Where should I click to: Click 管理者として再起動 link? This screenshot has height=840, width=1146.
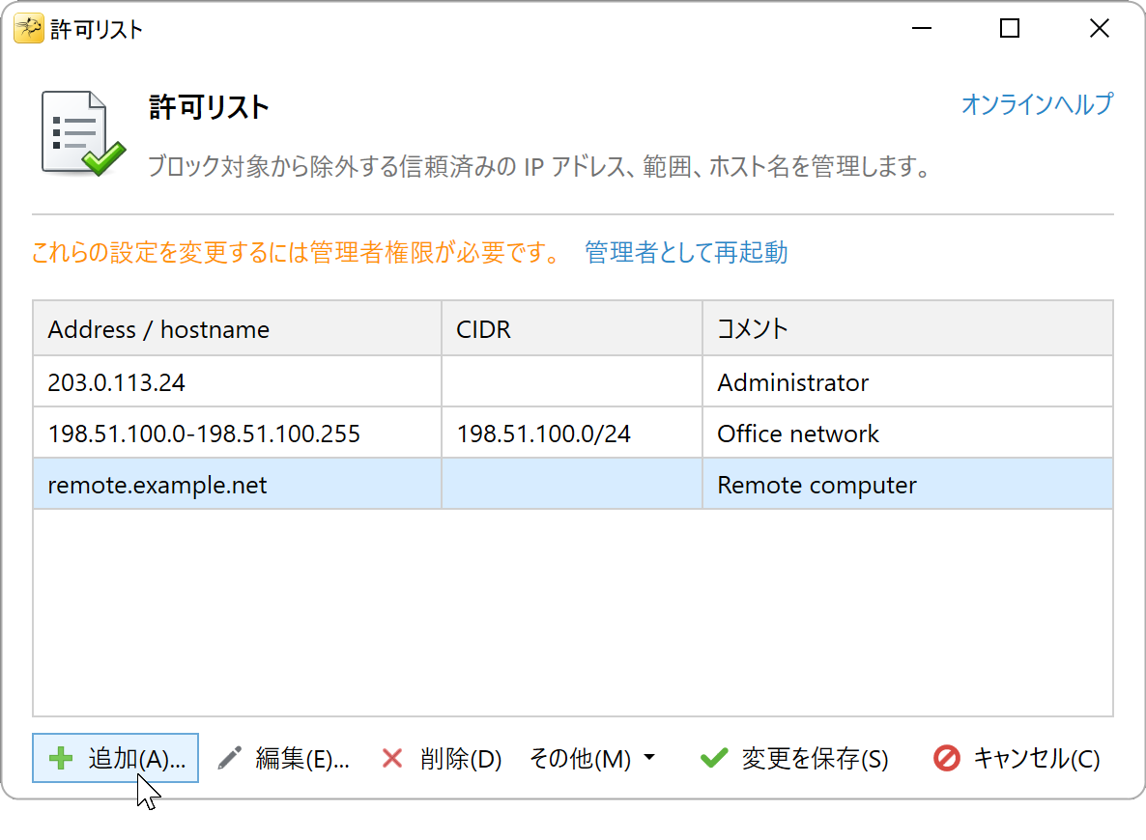(685, 252)
